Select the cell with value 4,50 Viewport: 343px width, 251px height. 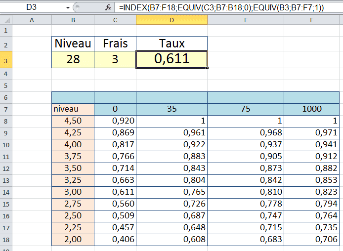(73, 121)
